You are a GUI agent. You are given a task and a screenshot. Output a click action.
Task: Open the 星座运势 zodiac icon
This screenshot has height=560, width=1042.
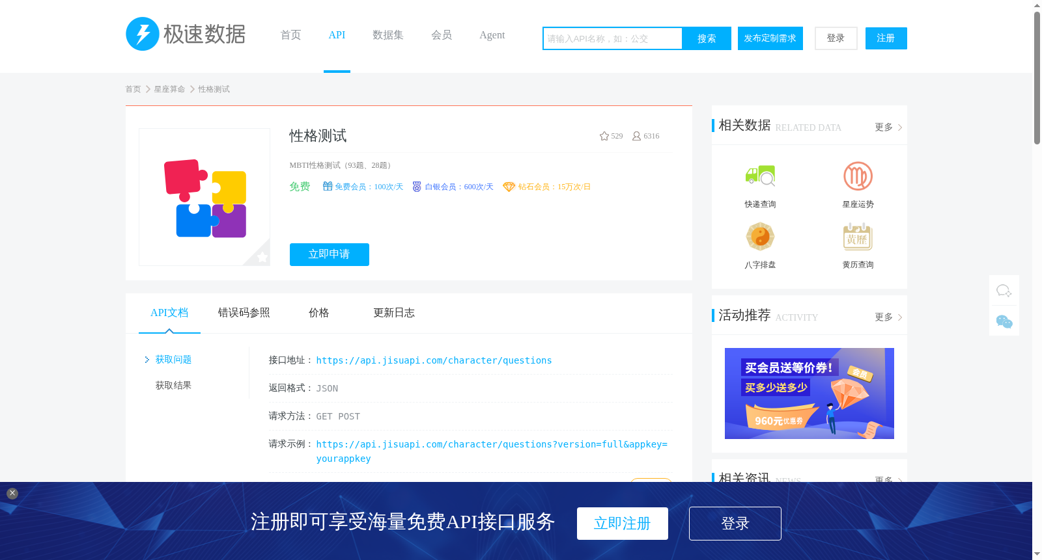coord(858,176)
